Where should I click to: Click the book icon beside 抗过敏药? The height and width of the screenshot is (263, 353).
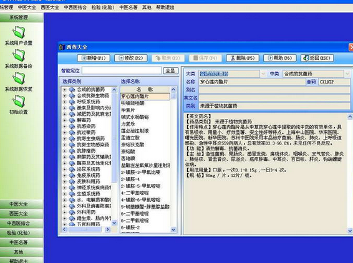72,133
